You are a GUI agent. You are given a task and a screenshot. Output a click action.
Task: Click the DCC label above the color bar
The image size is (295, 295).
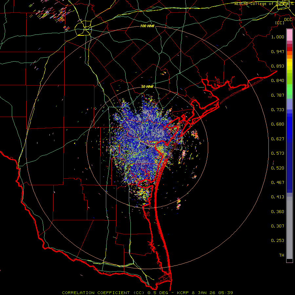tap(288, 20)
